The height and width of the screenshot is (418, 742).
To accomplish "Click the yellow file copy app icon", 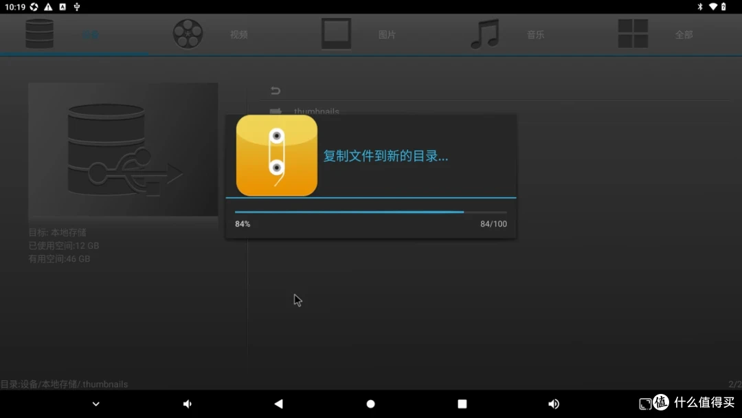I will click(x=277, y=155).
